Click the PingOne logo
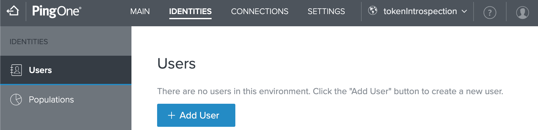Image resolution: width=538 pixels, height=130 pixels. (x=57, y=12)
